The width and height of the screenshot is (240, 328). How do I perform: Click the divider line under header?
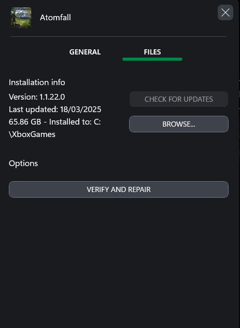click(x=119, y=37)
